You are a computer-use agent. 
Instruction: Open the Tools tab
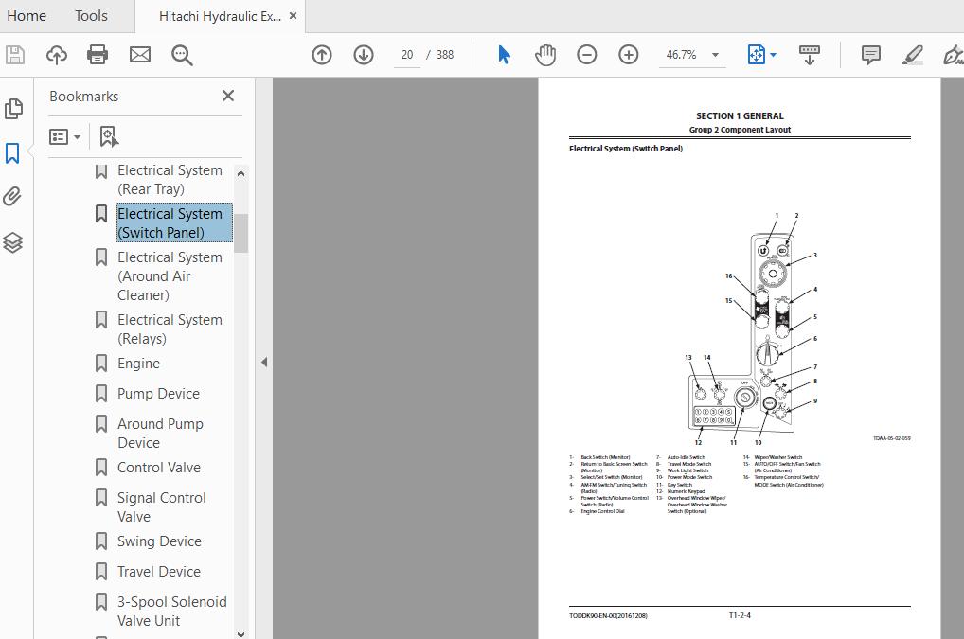tap(91, 15)
